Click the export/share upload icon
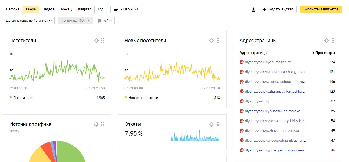The height and width of the screenshot is (162, 349). click(x=254, y=9)
